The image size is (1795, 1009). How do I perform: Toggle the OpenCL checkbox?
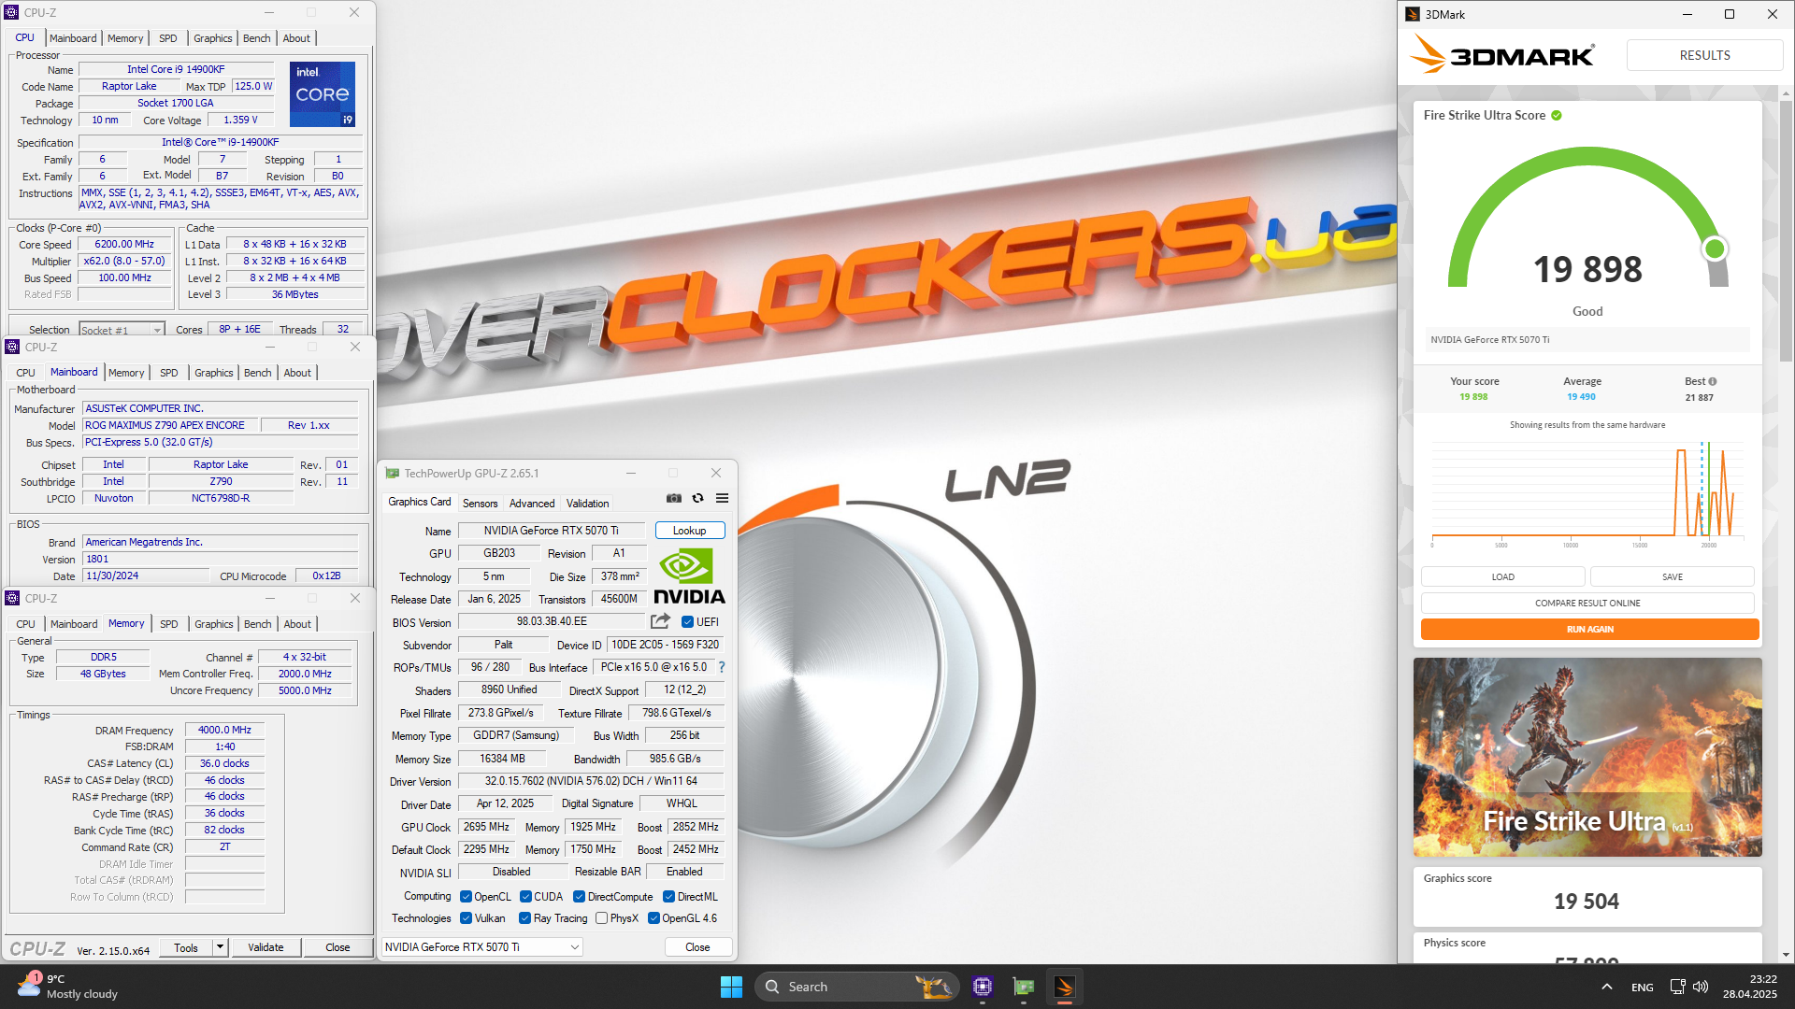tap(466, 897)
